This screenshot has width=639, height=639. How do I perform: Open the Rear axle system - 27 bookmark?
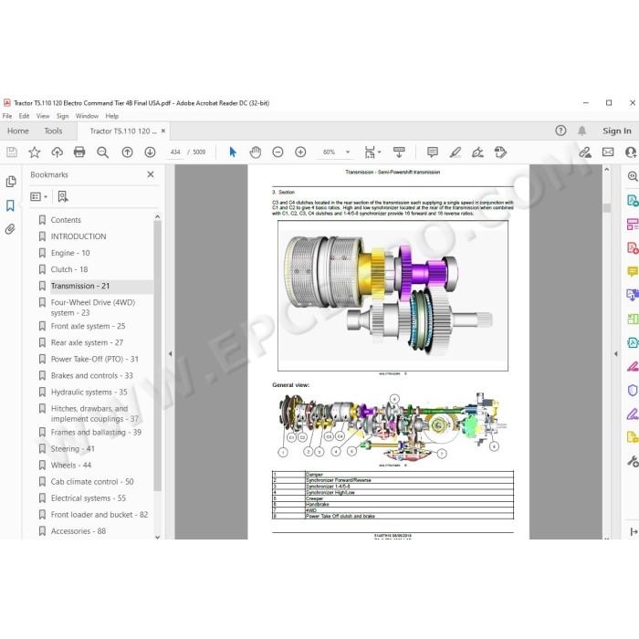87,342
